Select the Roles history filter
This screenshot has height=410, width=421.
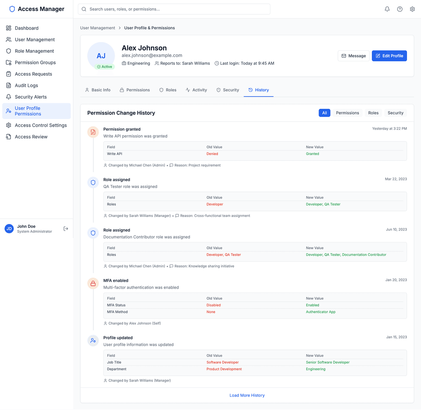[x=373, y=113]
